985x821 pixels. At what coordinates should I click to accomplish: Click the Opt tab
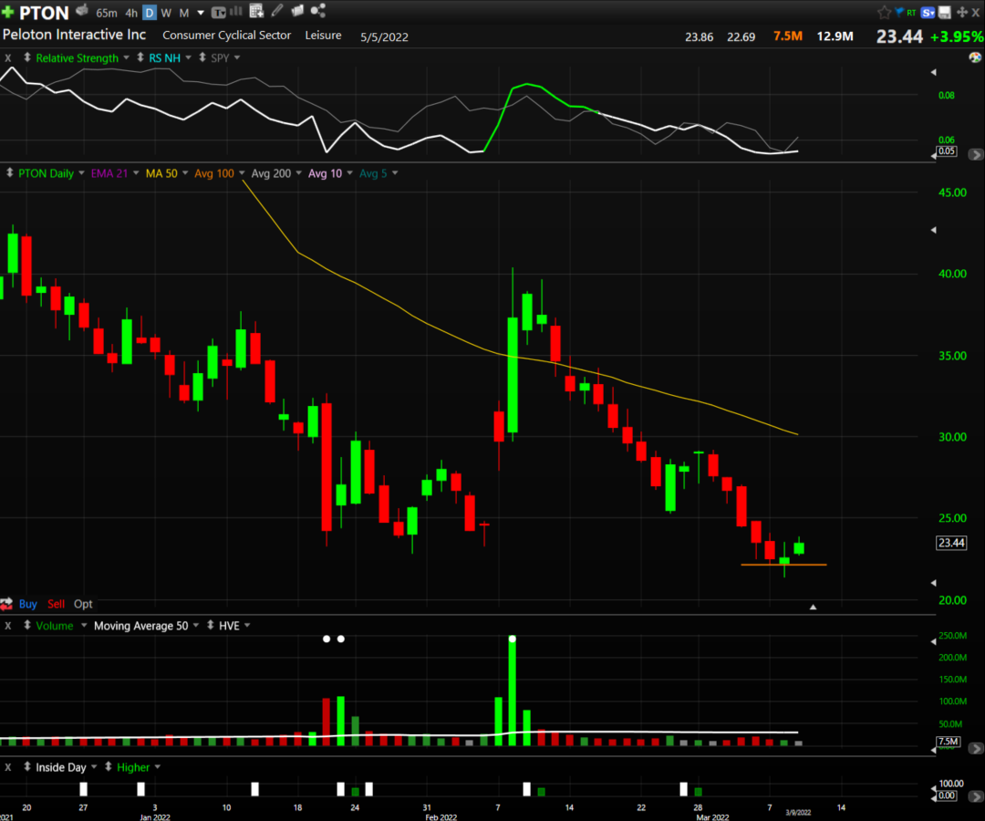point(83,604)
